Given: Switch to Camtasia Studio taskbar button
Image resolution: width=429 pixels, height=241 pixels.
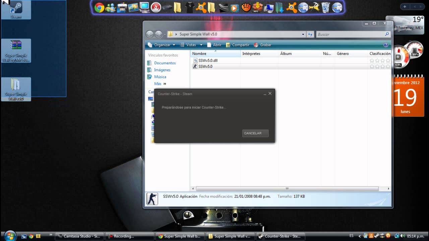Looking at the screenshot, I should [x=79, y=236].
